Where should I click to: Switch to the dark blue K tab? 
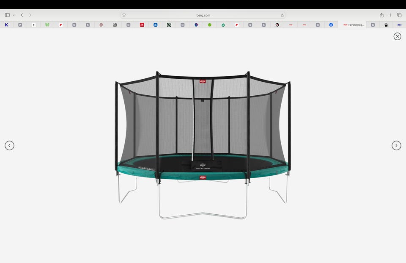(6, 25)
